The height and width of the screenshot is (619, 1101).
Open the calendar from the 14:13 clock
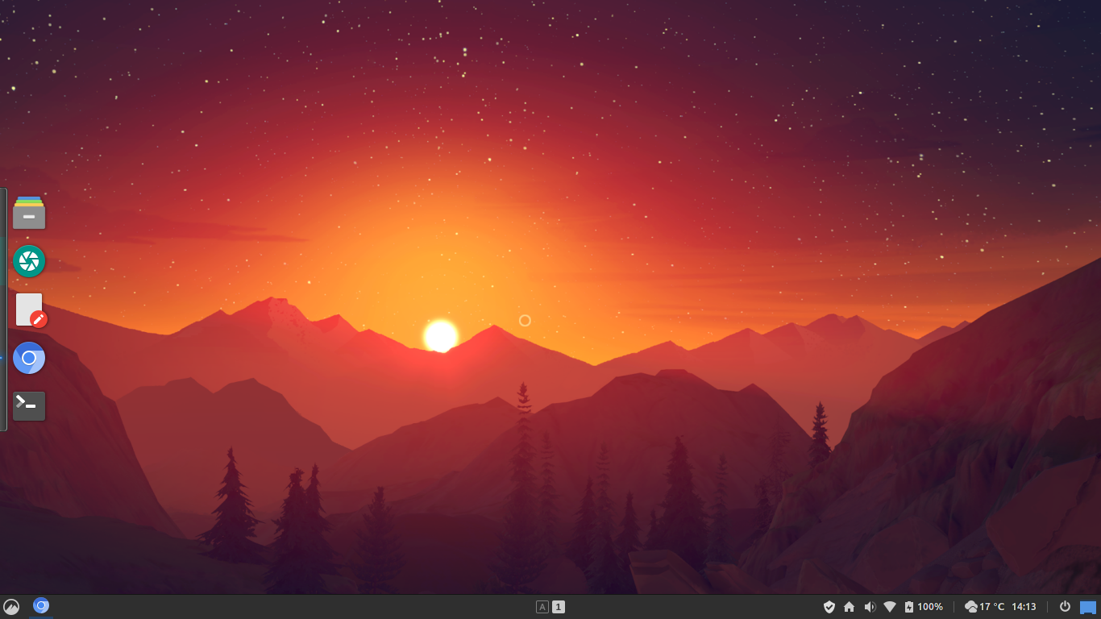tap(1024, 607)
